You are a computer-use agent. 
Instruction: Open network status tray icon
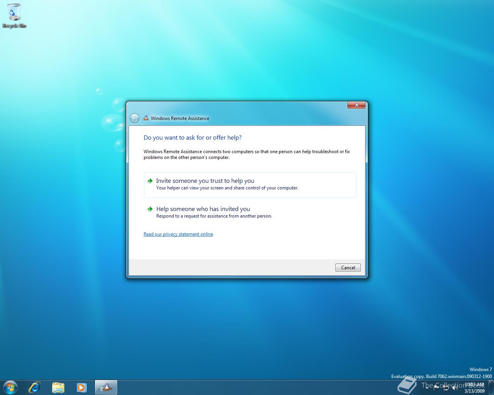[x=446, y=387]
